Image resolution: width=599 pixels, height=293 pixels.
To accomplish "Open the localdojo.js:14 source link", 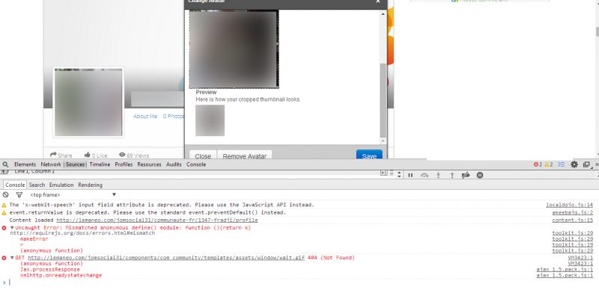I will (x=569, y=205).
